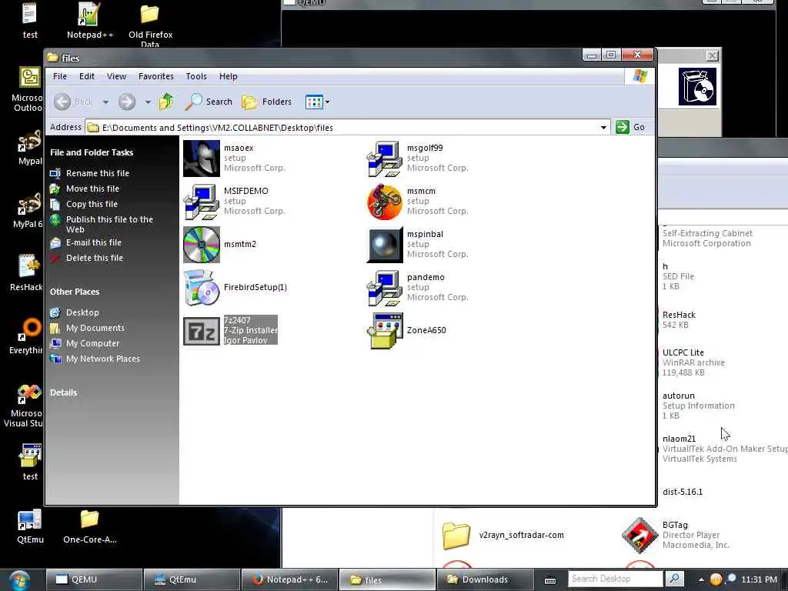Open the Views dropdown button
788x591 pixels.
tap(318, 102)
